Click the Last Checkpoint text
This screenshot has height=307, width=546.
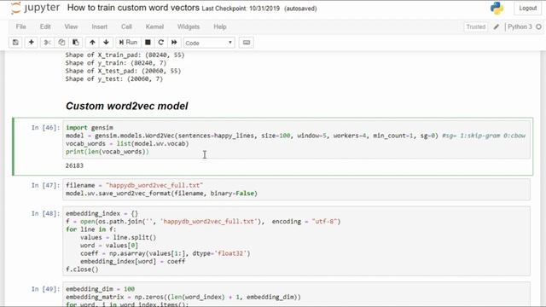[x=241, y=9]
